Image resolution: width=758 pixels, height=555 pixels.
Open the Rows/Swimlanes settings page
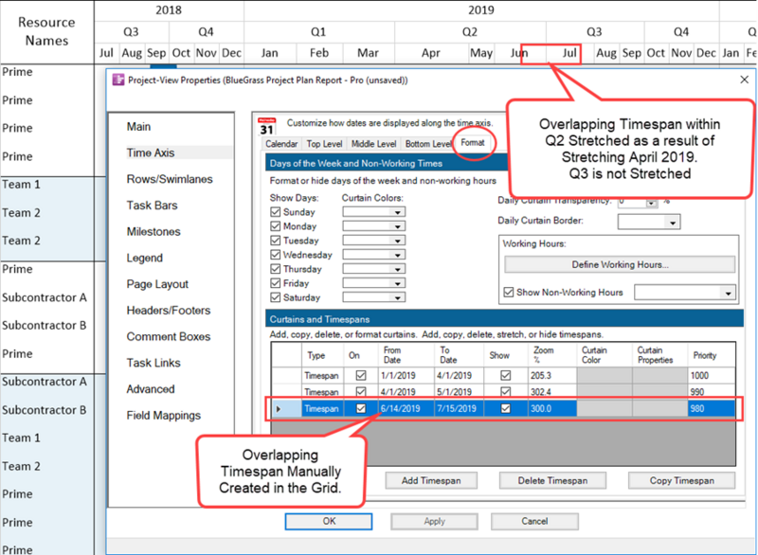170,179
